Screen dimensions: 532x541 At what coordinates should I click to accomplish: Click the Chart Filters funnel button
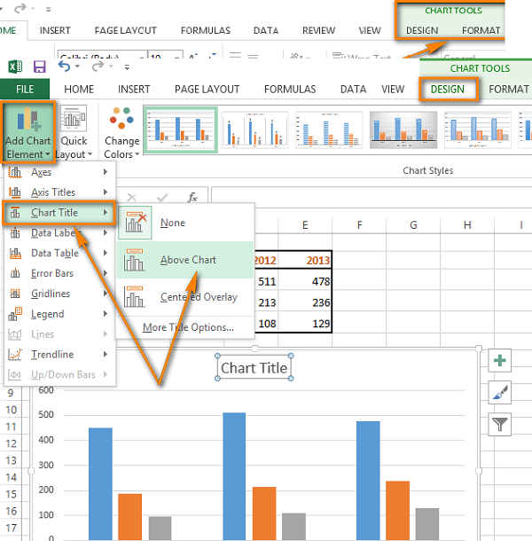pyautogui.click(x=500, y=424)
